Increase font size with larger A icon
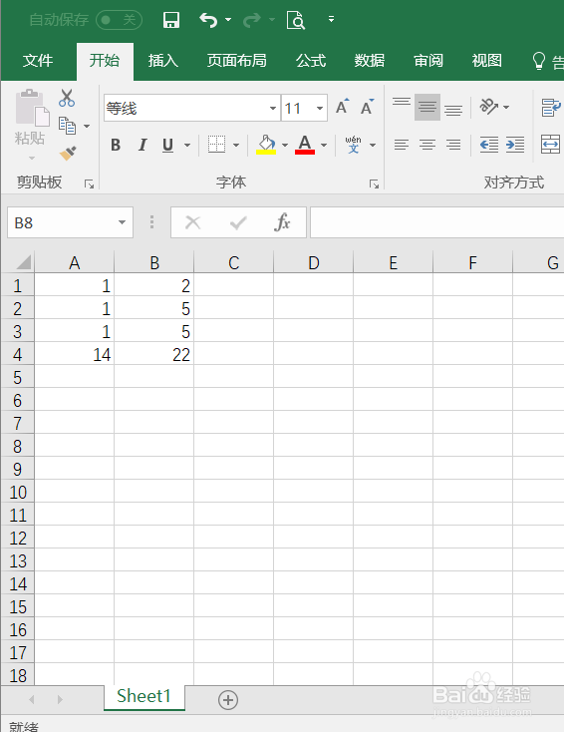564x732 pixels. 343,107
